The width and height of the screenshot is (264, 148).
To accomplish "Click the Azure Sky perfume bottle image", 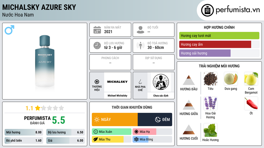I will pos(45,61).
